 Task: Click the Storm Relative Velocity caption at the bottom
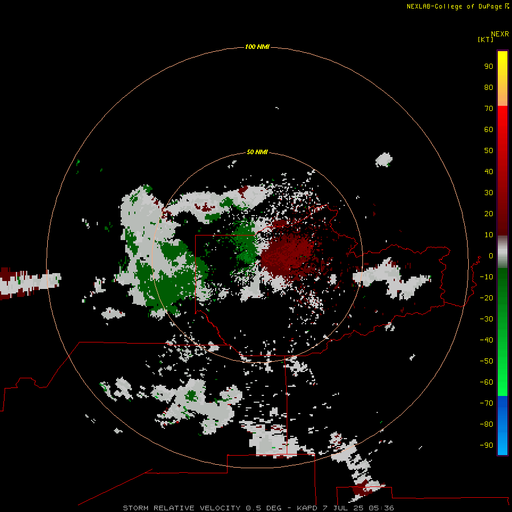click(258, 508)
